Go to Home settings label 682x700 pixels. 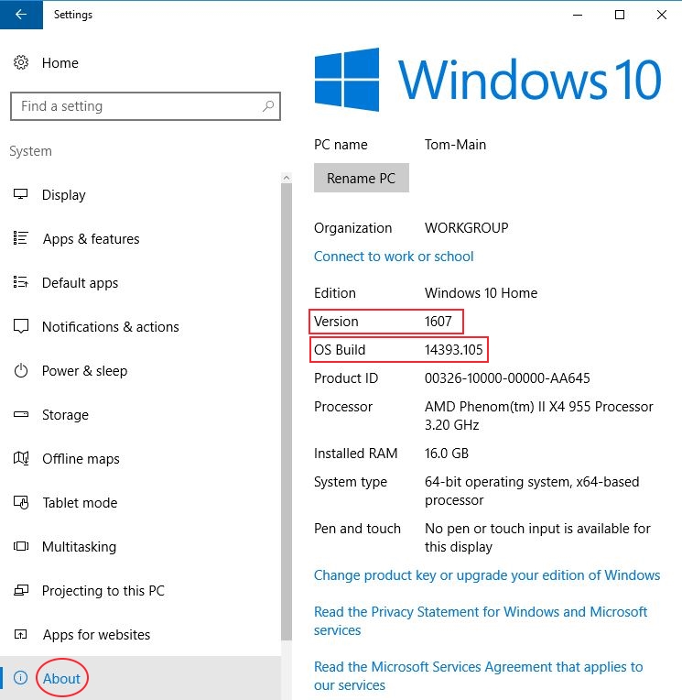point(60,63)
